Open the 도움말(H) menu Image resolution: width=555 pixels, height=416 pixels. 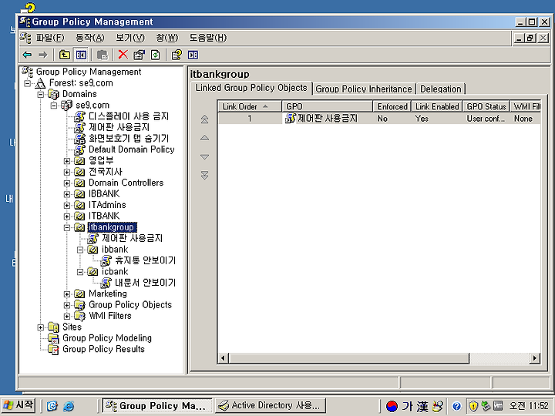coord(208,38)
